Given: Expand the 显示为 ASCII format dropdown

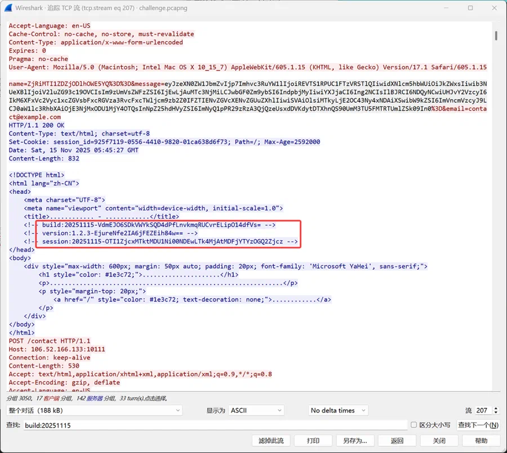Looking at the screenshot, I should 256,410.
